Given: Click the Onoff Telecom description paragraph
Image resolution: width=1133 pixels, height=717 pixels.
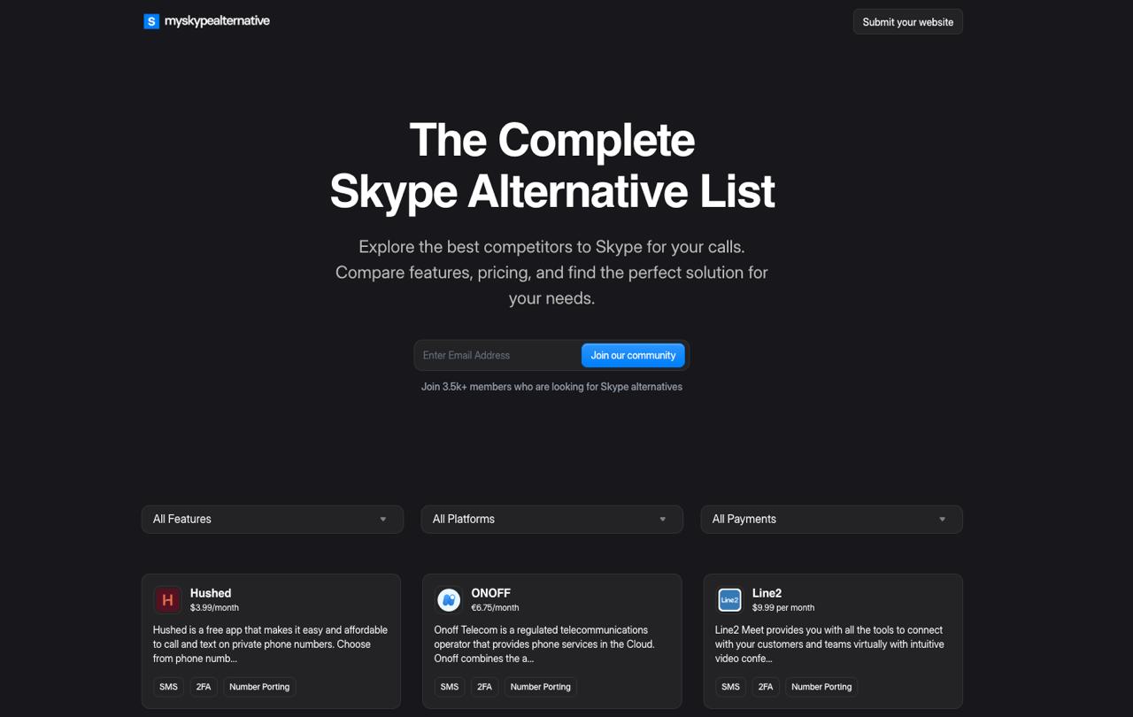Looking at the screenshot, I should click(545, 644).
